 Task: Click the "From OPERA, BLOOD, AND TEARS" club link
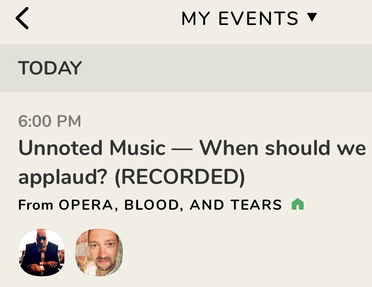tap(150, 205)
